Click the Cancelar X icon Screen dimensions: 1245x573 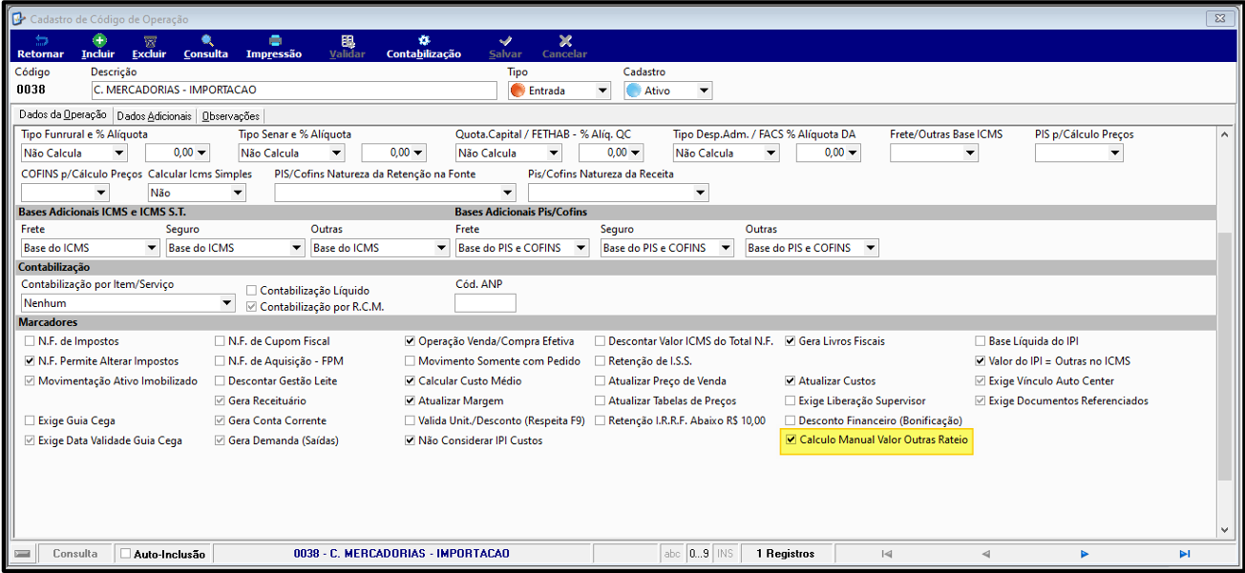click(565, 41)
